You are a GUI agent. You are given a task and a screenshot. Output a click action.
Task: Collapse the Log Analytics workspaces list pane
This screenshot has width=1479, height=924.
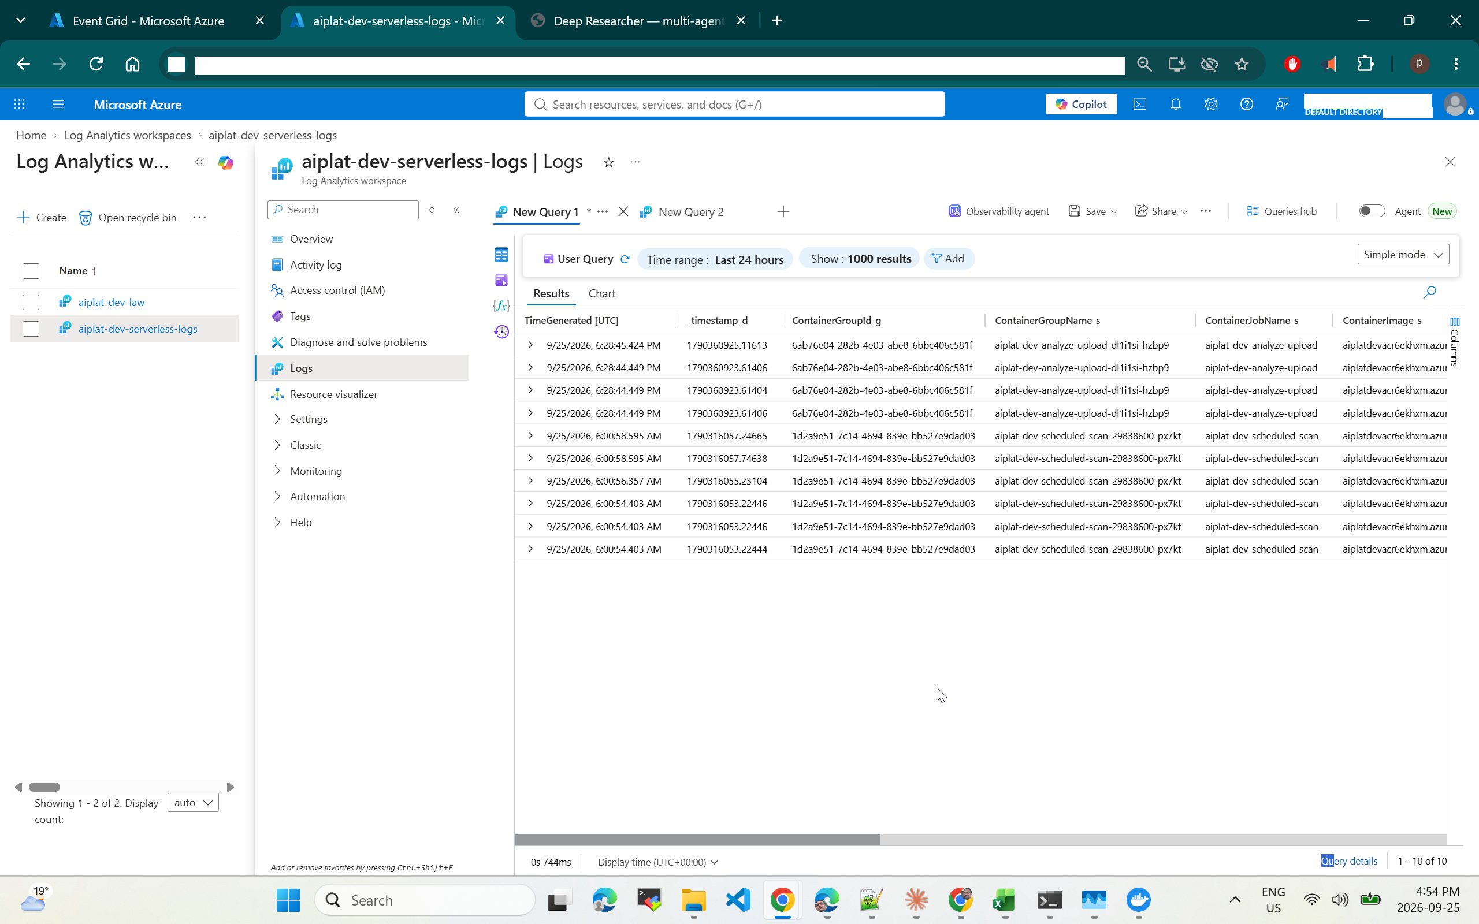click(x=199, y=162)
